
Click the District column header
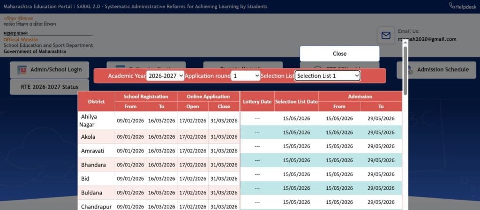(97, 101)
